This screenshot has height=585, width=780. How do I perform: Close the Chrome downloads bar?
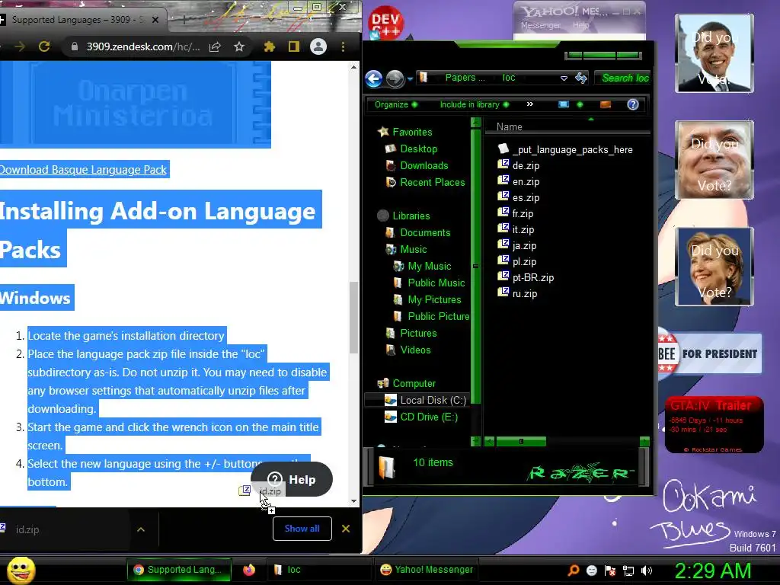pos(346,529)
